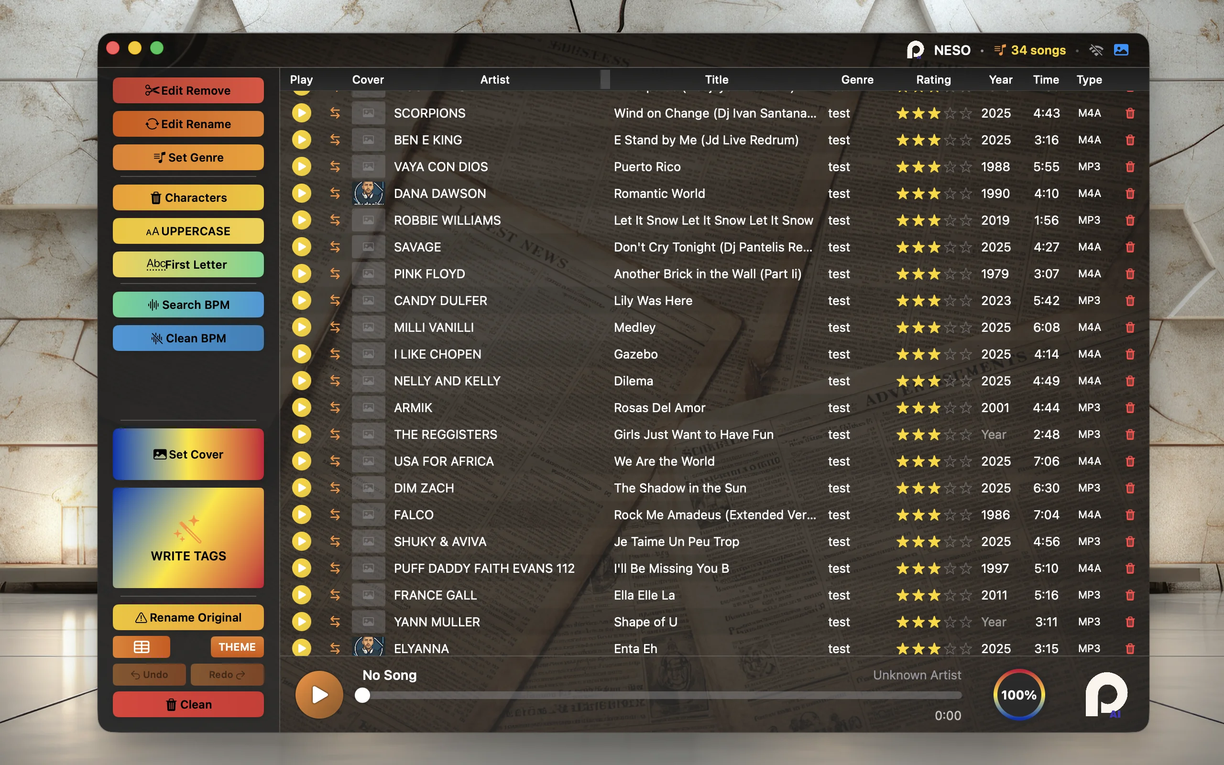The height and width of the screenshot is (765, 1224).
Task: Open the THEME settings
Action: [237, 646]
